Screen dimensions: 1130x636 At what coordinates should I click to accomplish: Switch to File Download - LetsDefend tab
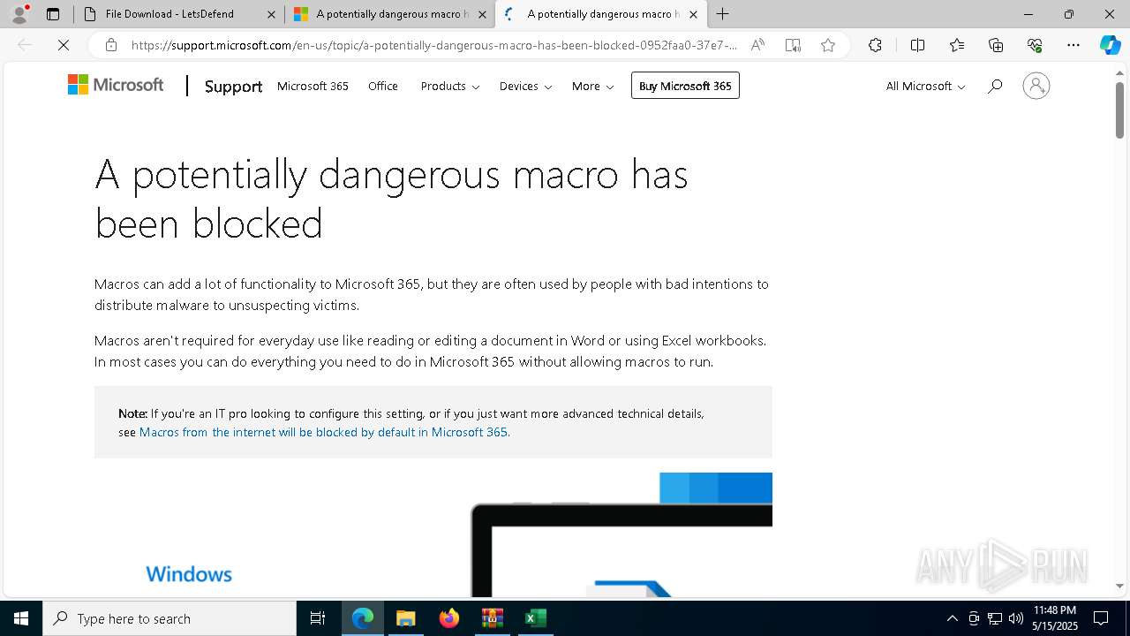[169, 14]
